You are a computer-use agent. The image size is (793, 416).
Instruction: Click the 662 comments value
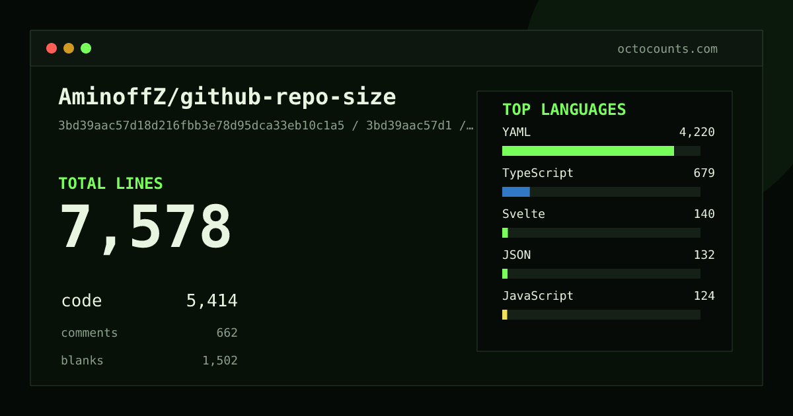click(227, 333)
